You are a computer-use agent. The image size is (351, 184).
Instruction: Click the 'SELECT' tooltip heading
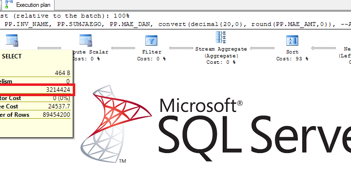tap(12, 56)
